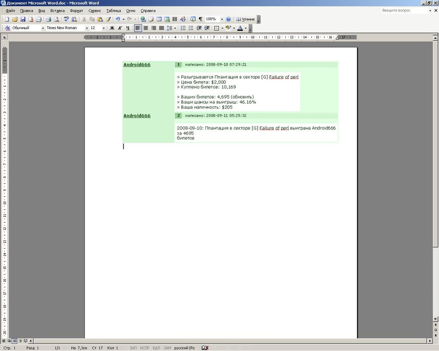Select the Format Painter brush
The image size is (439, 351).
click(x=108, y=19)
